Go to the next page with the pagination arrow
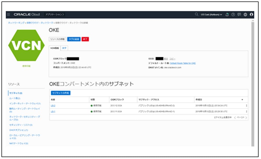 pyautogui.click(x=246, y=117)
